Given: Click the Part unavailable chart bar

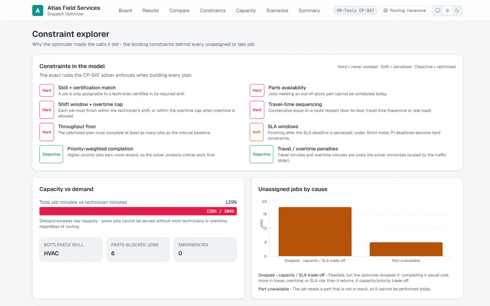Looking at the screenshot, I should (x=406, y=249).
